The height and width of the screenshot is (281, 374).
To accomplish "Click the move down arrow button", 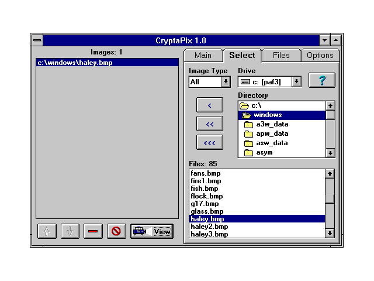I will point(70,231).
